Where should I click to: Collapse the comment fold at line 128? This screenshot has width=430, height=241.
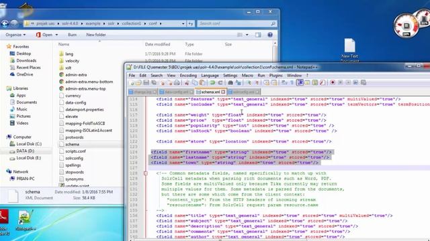pyautogui.click(x=146, y=173)
